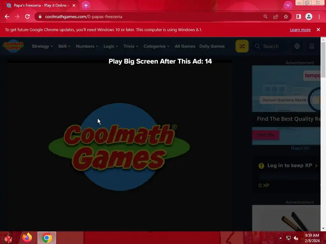326x244 pixels.
Task: Close the Papa's Freezeria tab
Action: pyautogui.click(x=74, y=5)
